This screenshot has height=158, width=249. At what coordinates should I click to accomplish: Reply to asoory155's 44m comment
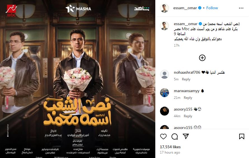click(x=188, y=116)
